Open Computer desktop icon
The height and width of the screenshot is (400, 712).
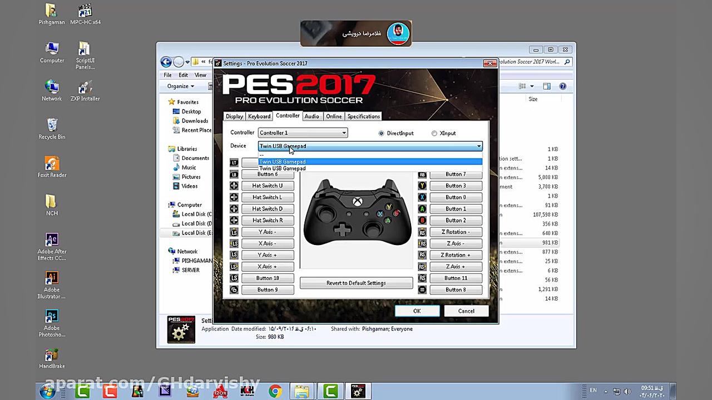(x=52, y=53)
